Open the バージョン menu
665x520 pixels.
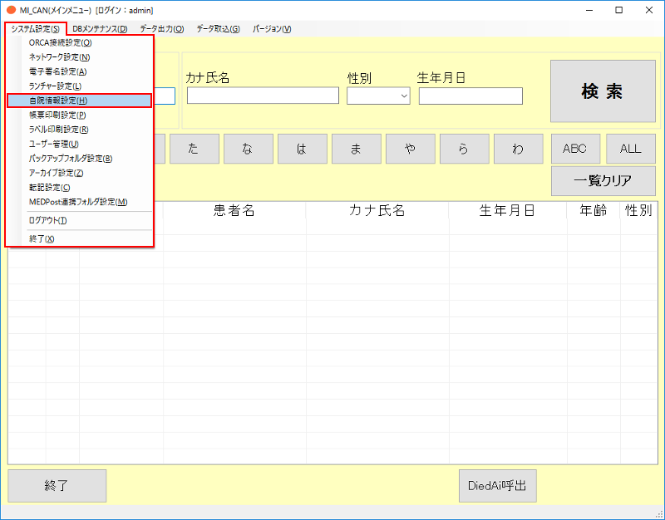coord(271,29)
